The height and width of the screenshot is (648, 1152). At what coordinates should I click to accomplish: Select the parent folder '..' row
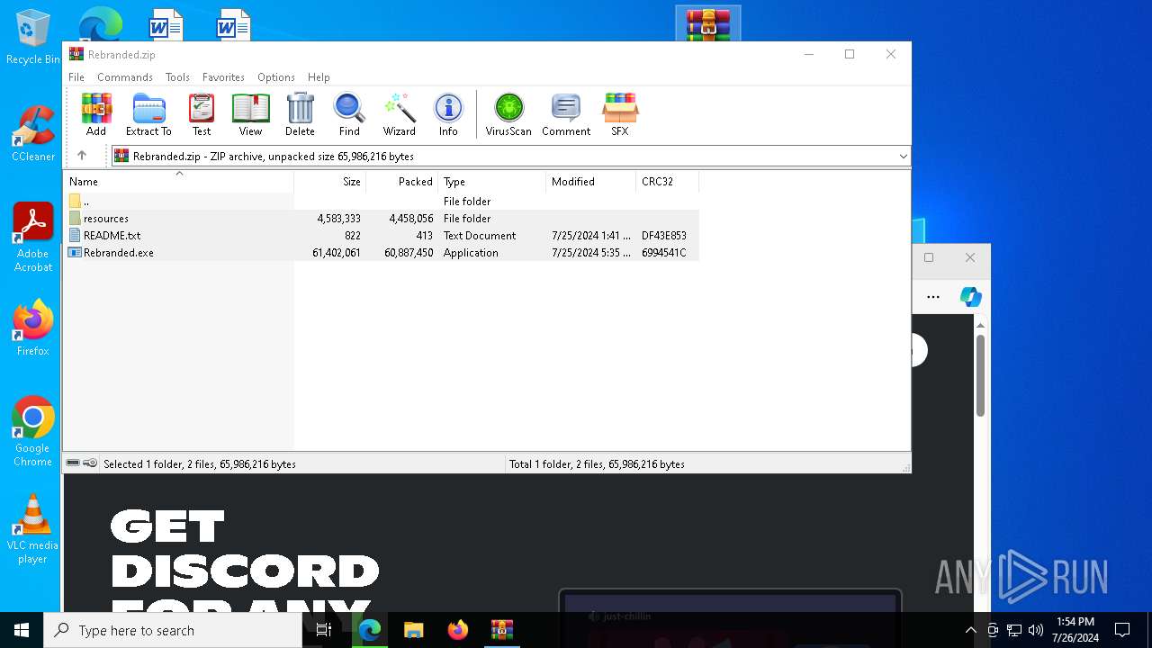[x=381, y=202]
